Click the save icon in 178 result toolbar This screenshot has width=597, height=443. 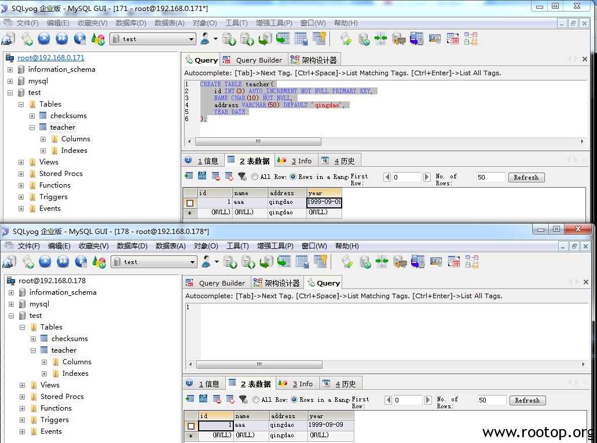pos(203,399)
